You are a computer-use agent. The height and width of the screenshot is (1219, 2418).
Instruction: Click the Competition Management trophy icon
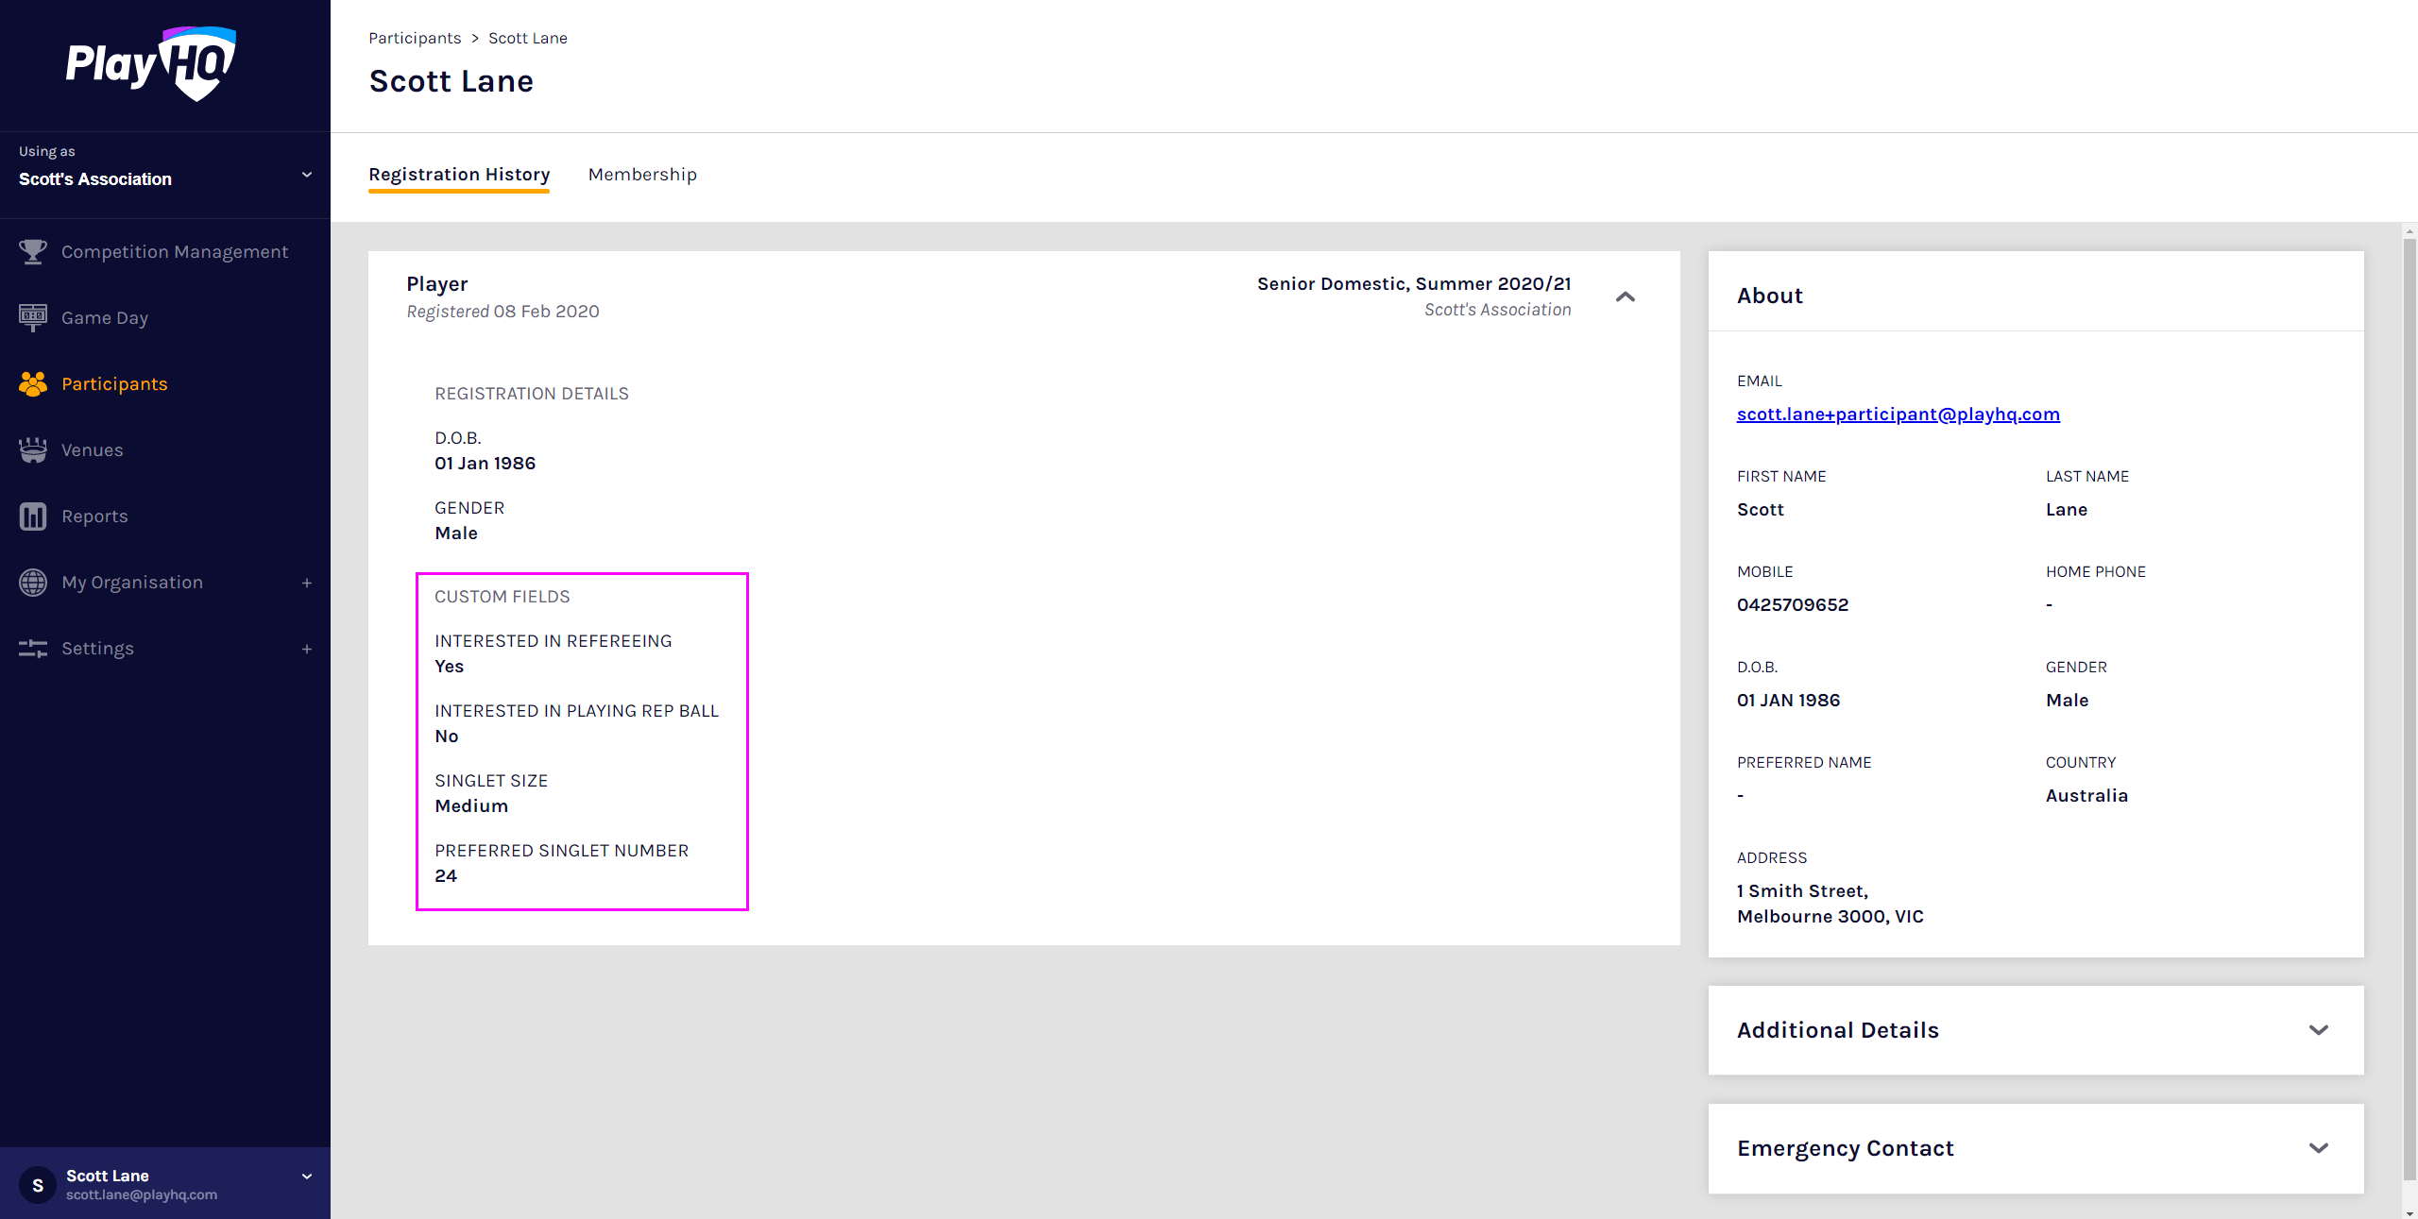point(32,252)
